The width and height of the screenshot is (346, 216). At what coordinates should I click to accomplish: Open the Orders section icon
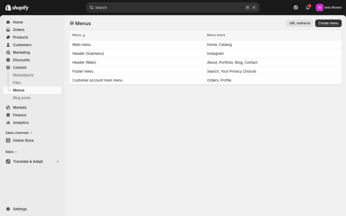[8, 30]
